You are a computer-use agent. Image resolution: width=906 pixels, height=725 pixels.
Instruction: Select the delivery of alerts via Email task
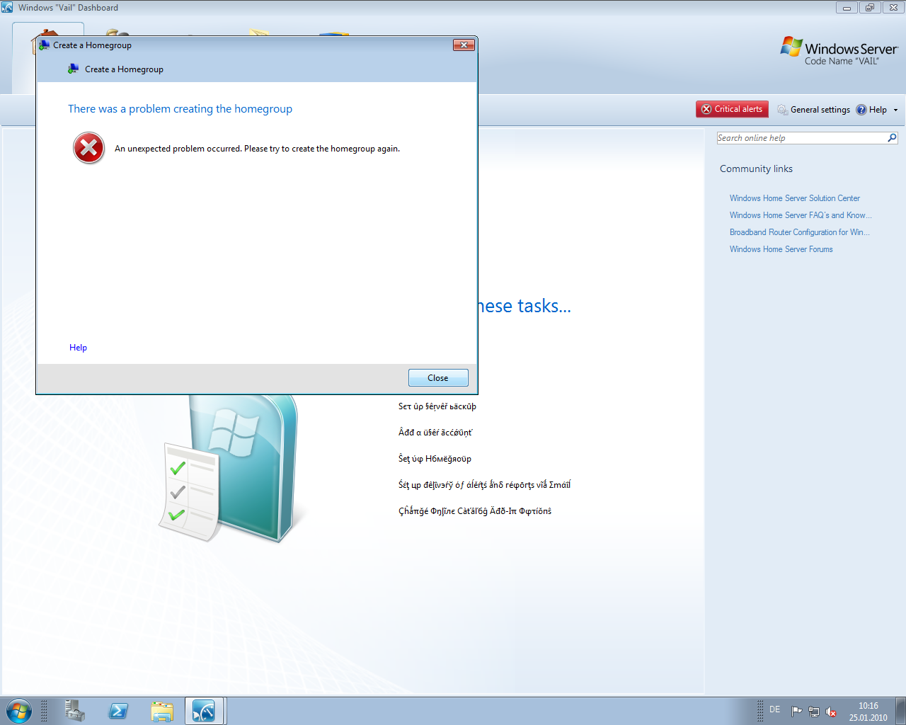click(484, 485)
